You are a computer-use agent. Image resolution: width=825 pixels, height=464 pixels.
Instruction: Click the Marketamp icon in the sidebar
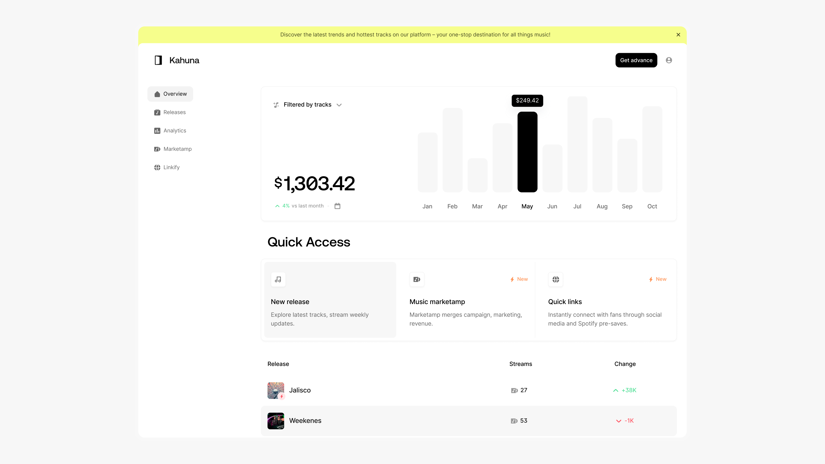[157, 149]
